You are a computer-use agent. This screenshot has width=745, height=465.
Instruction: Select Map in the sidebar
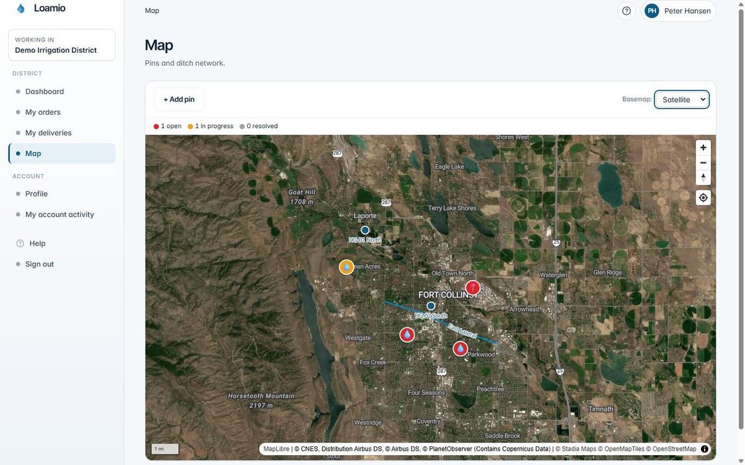pyautogui.click(x=61, y=153)
